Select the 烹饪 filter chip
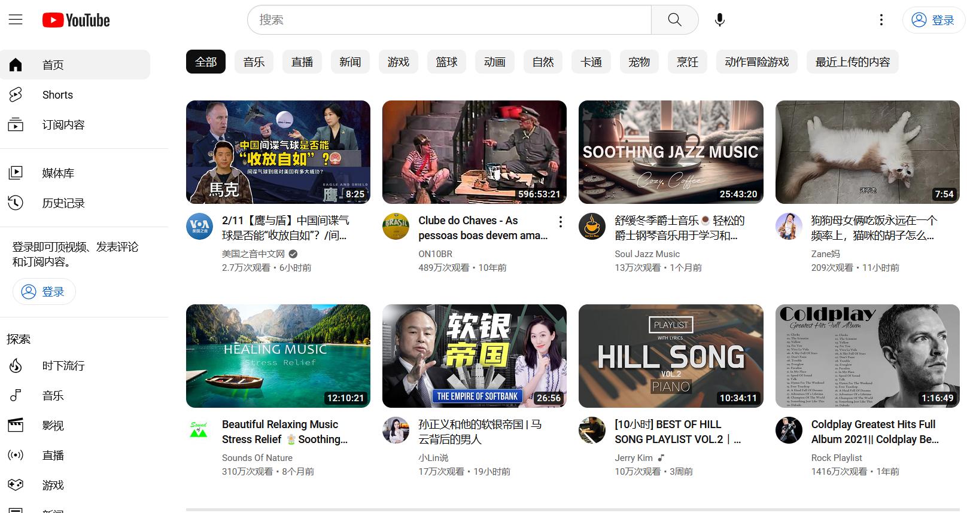 point(688,62)
